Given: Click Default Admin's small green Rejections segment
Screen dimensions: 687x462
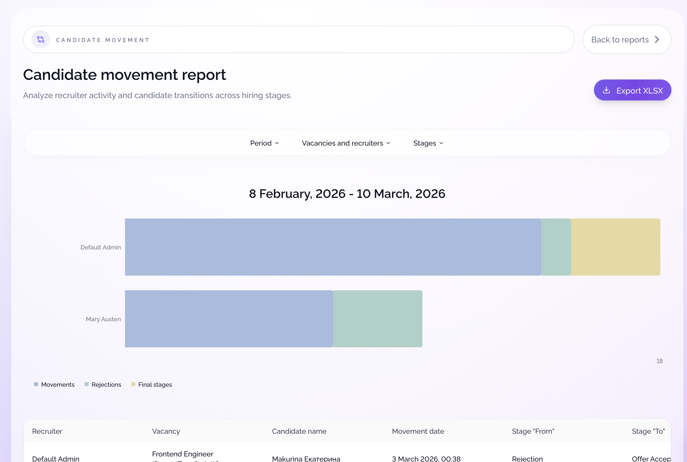Looking at the screenshot, I should 556,247.
